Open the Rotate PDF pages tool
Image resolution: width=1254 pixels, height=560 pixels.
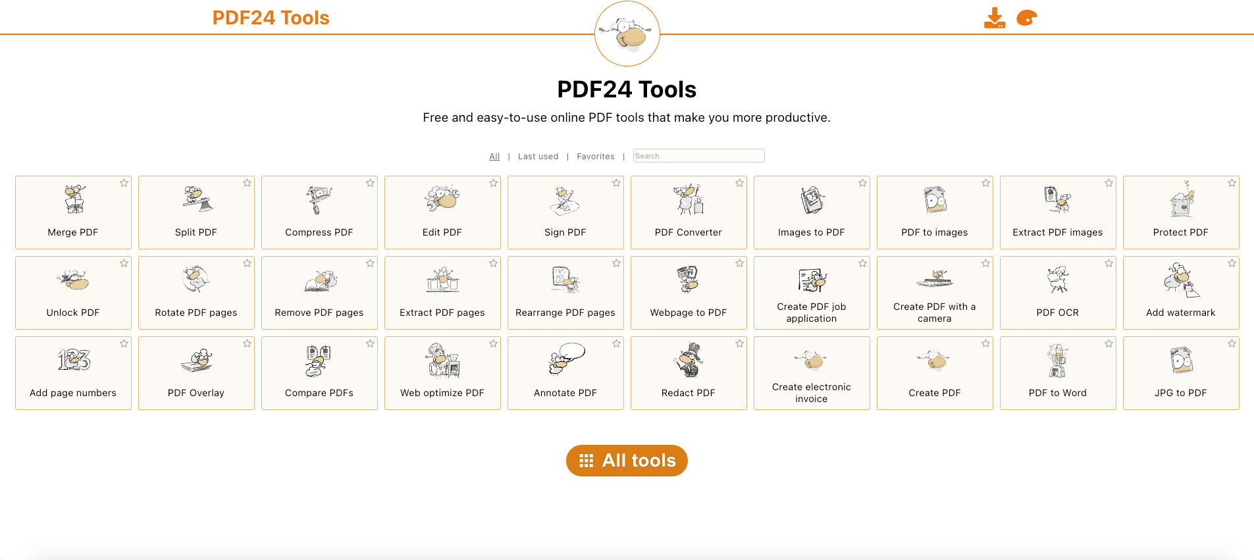[x=196, y=293]
